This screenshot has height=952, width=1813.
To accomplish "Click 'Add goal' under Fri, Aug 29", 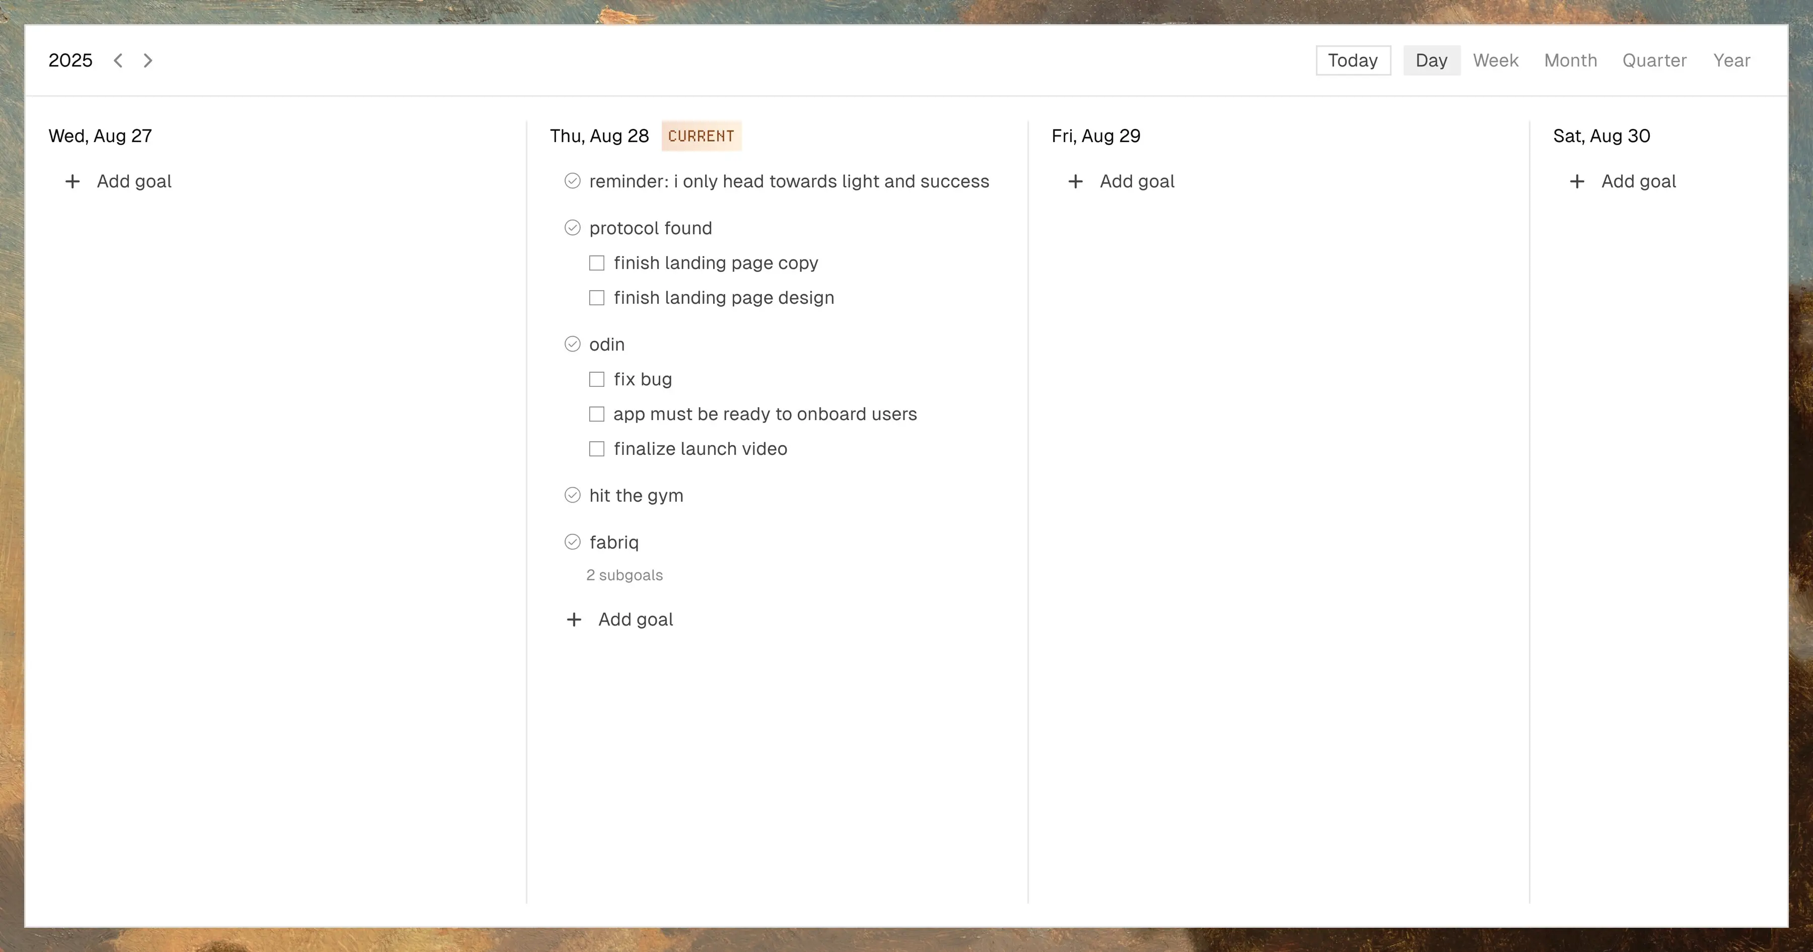I will 1136,182.
